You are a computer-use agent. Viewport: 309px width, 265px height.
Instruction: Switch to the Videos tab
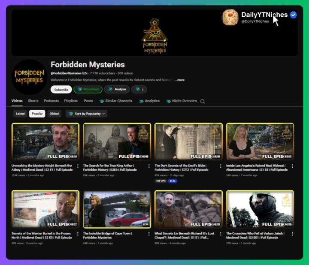(x=17, y=101)
